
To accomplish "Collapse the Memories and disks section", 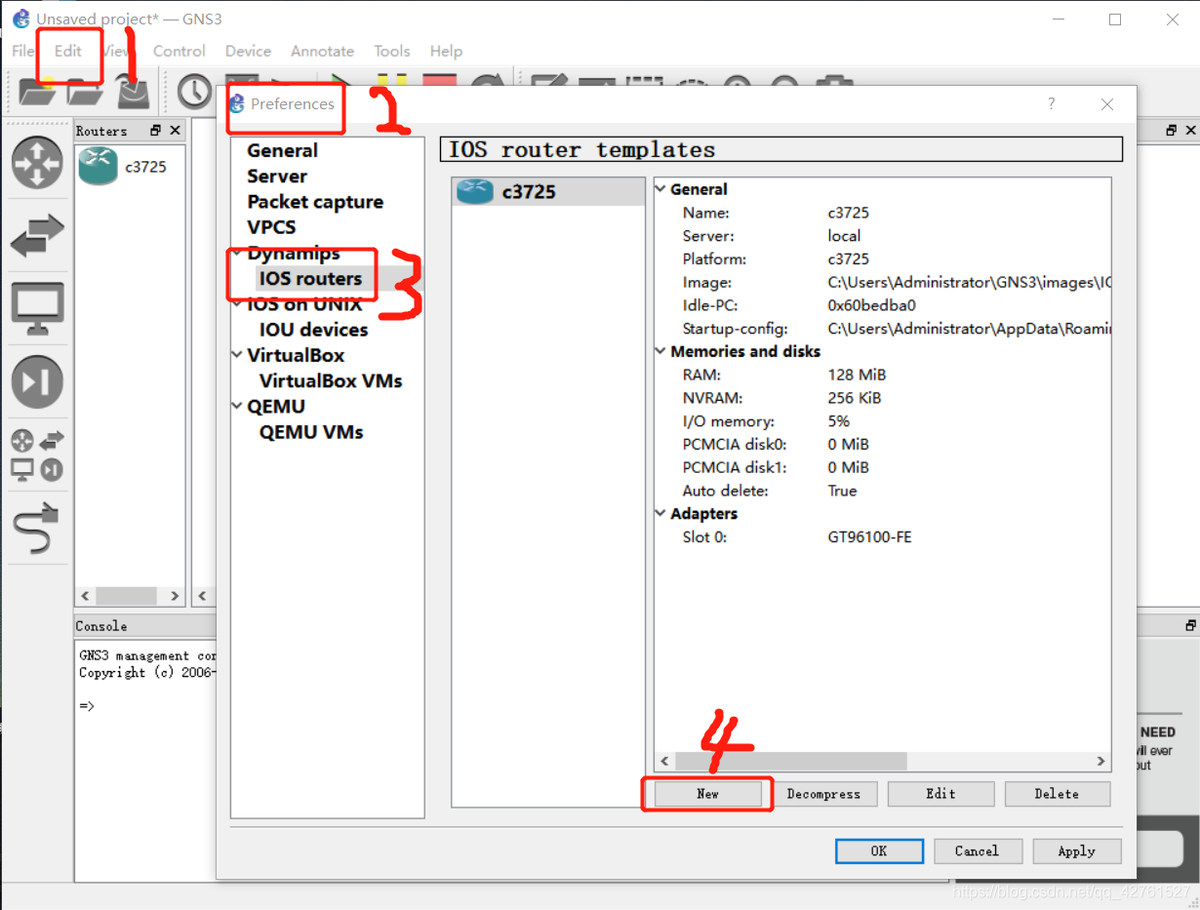I will [x=660, y=351].
